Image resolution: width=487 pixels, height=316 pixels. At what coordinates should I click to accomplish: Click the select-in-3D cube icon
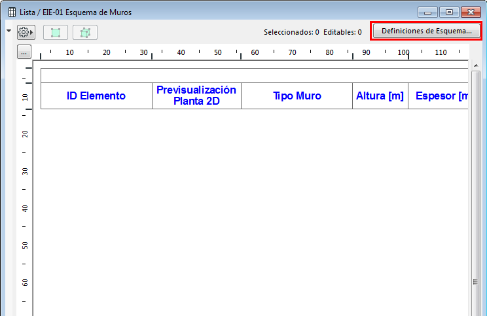coord(85,32)
